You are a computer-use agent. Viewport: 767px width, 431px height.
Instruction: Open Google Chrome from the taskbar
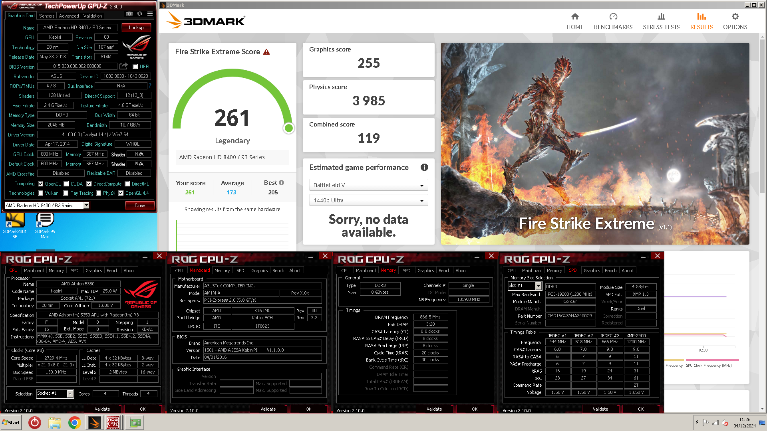coord(75,423)
